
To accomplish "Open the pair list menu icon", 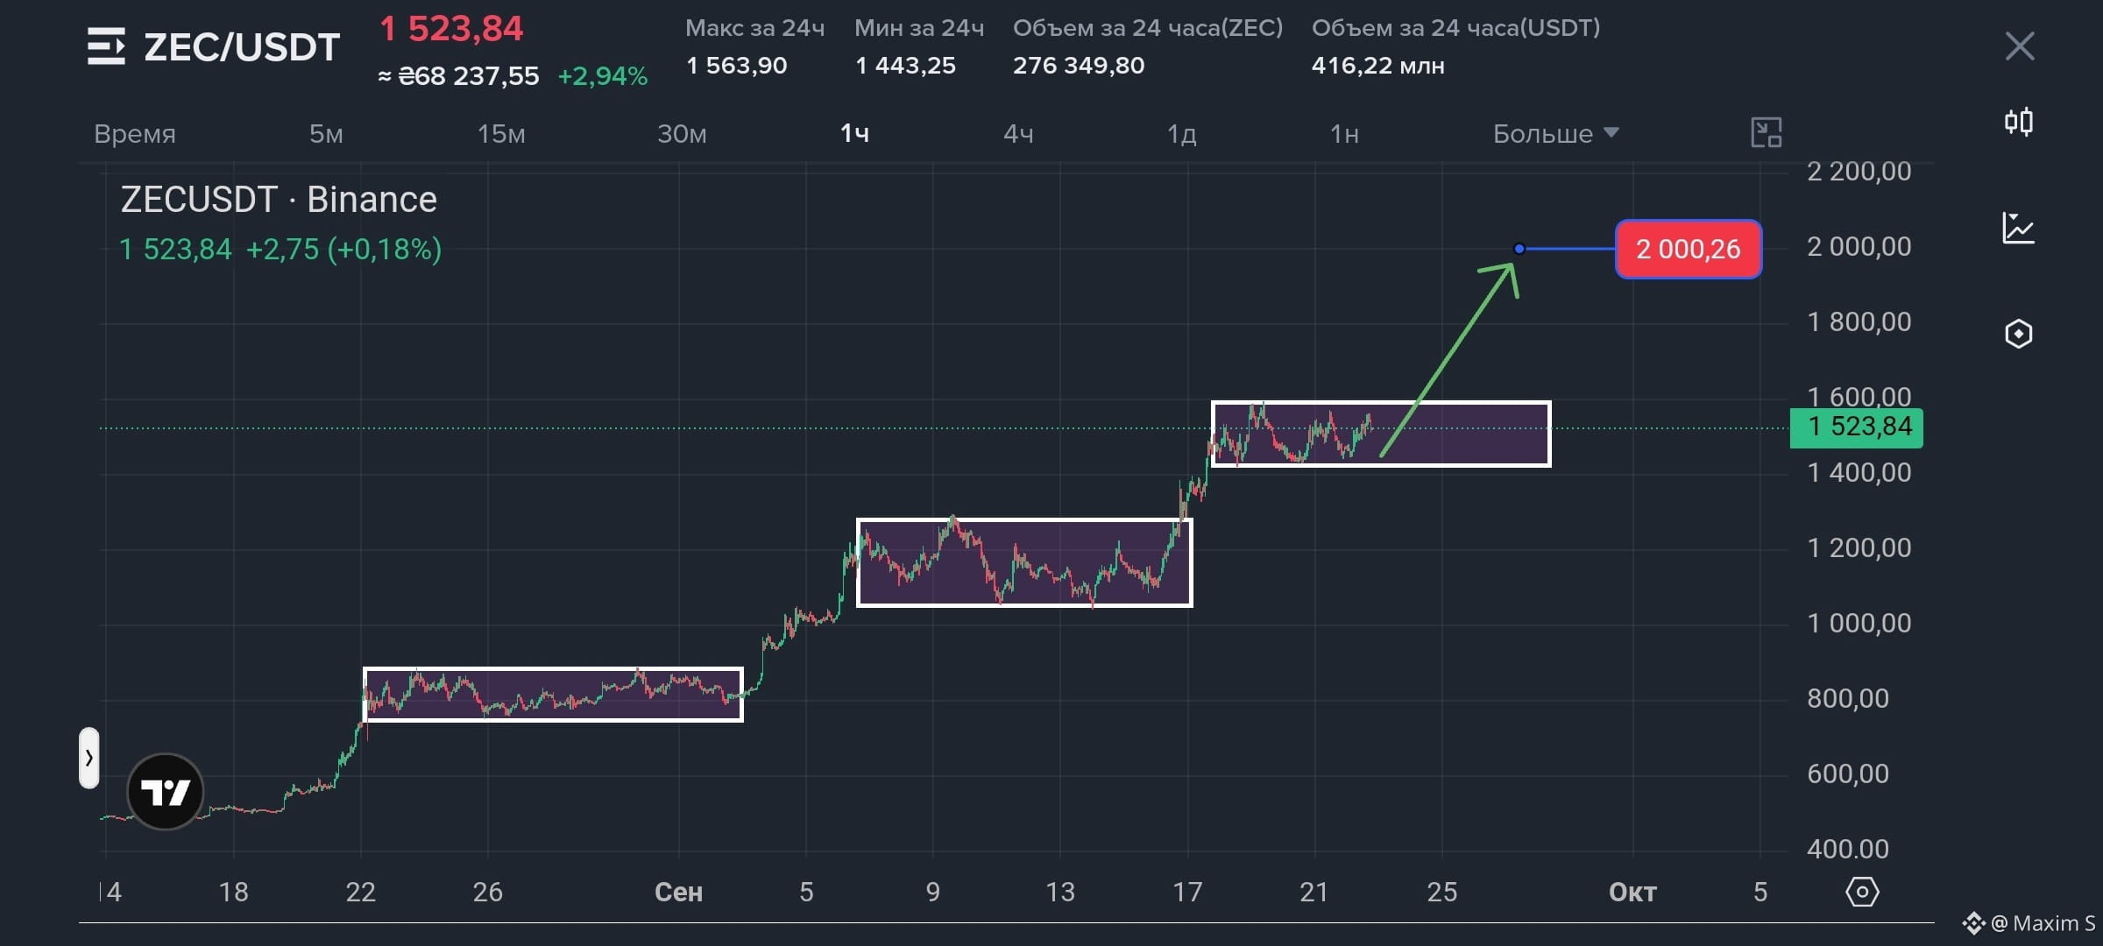I will [x=106, y=46].
